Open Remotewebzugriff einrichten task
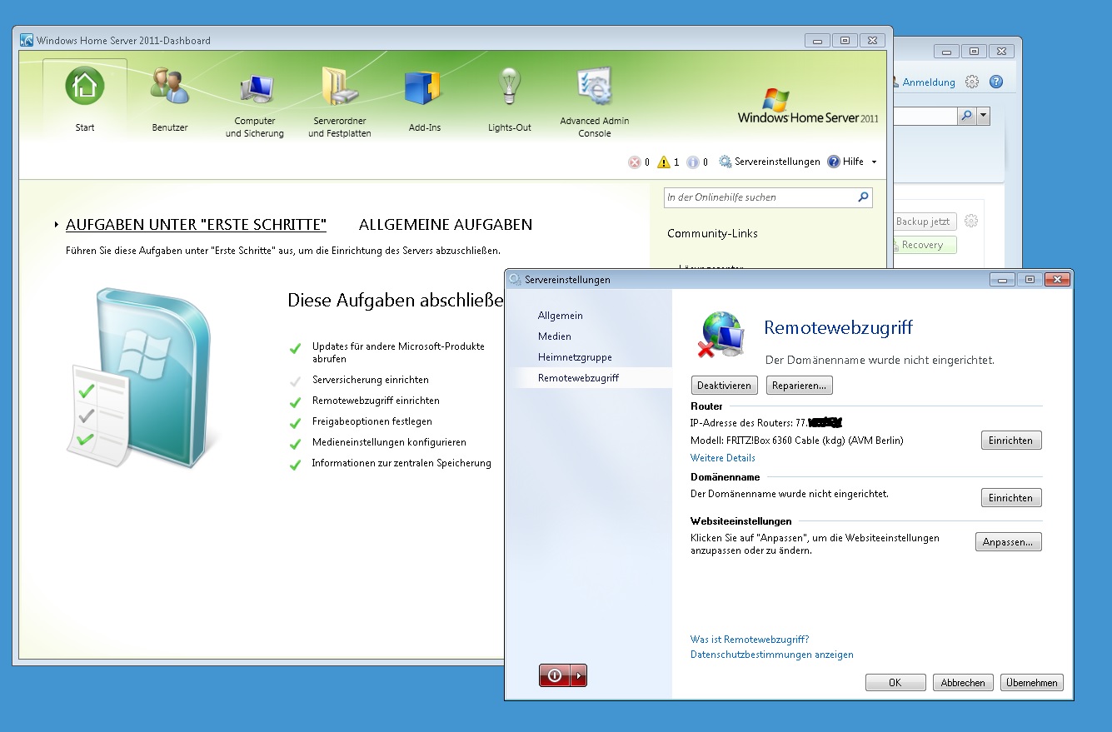This screenshot has height=732, width=1112. [376, 401]
